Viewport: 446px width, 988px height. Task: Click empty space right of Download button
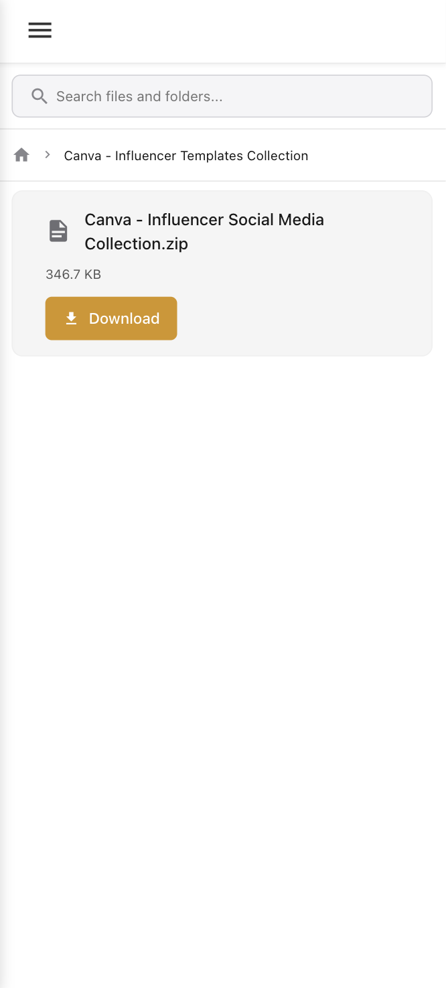301,318
